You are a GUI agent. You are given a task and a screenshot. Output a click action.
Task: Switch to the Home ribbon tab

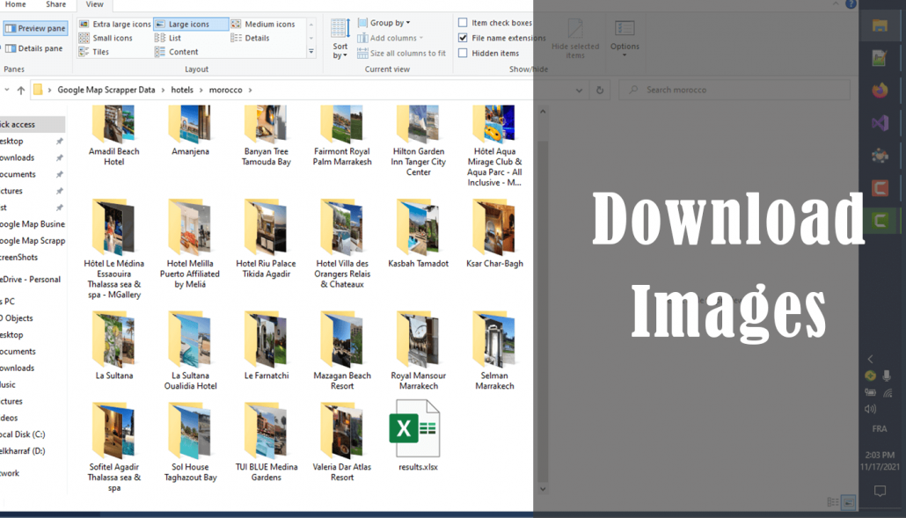16,4
